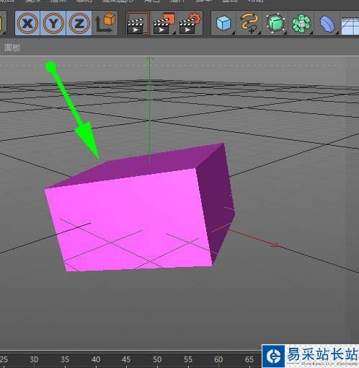Jump to frame 50 on timeline
This screenshot has width=359, height=368.
pyautogui.click(x=157, y=359)
